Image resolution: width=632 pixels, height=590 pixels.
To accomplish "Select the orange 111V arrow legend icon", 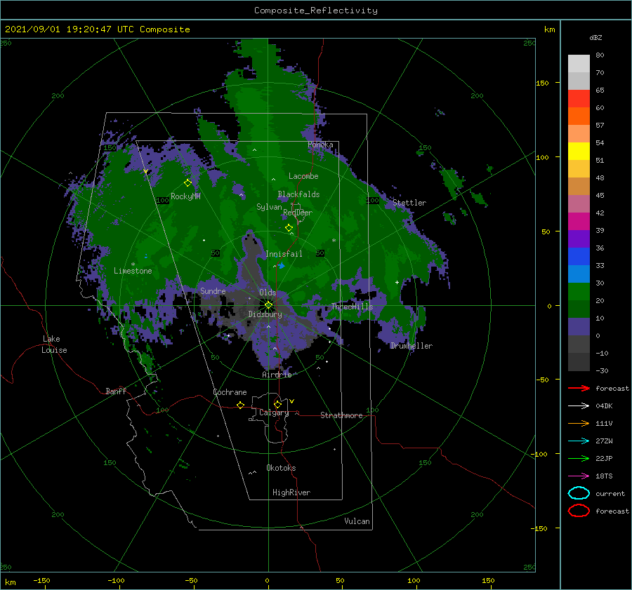I will click(579, 423).
